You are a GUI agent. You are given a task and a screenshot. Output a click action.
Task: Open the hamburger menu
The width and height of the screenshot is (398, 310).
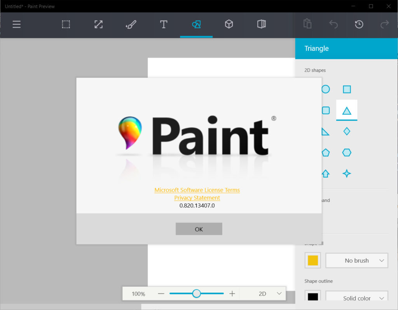click(x=16, y=25)
